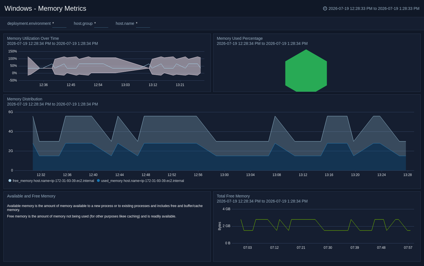Image resolution: width=424 pixels, height=266 pixels.
Task: Select the Memory Distribution panel title
Action: click(x=25, y=99)
